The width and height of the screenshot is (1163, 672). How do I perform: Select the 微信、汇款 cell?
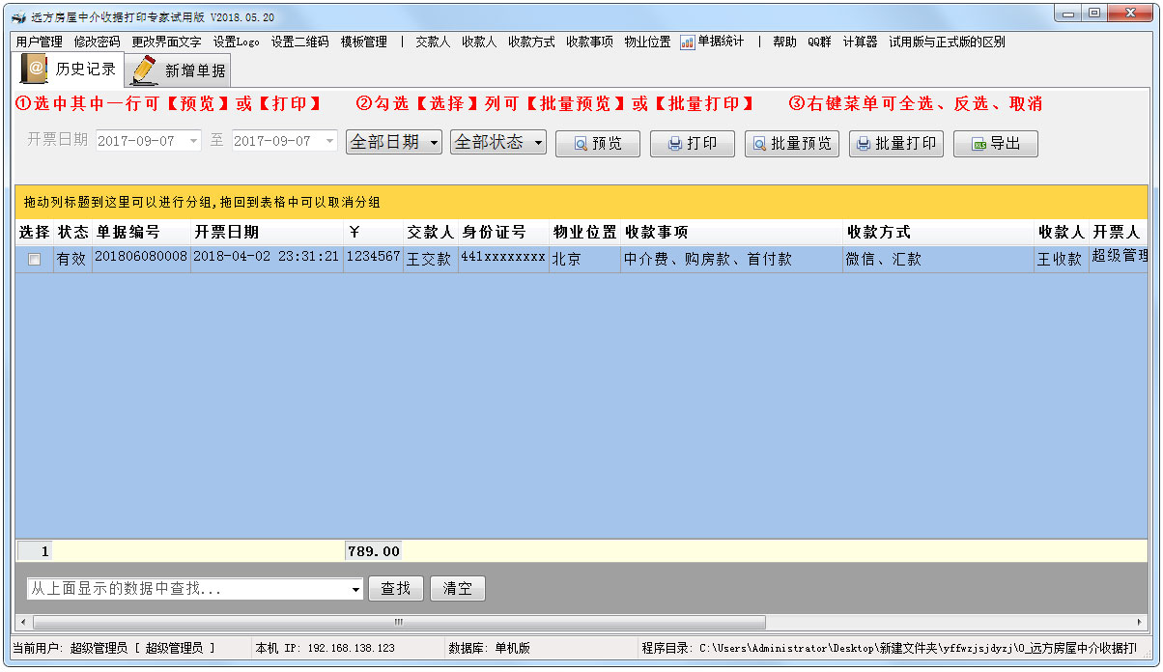coord(938,259)
